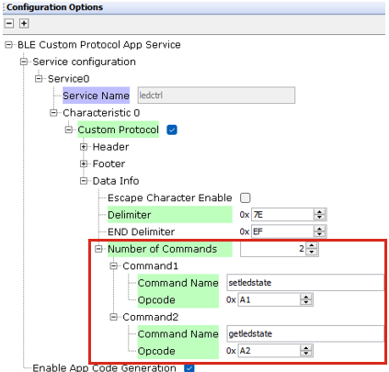Decrease the Delimiter hex value
Screen dimensions: 389x372
coord(319,217)
